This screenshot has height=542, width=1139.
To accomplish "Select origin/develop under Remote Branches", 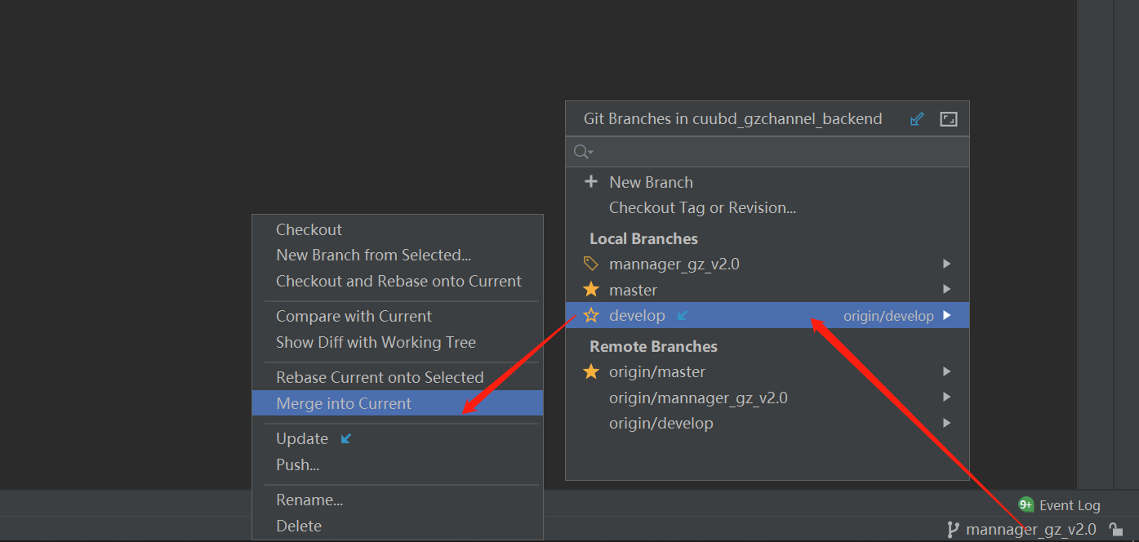I will (x=767, y=423).
